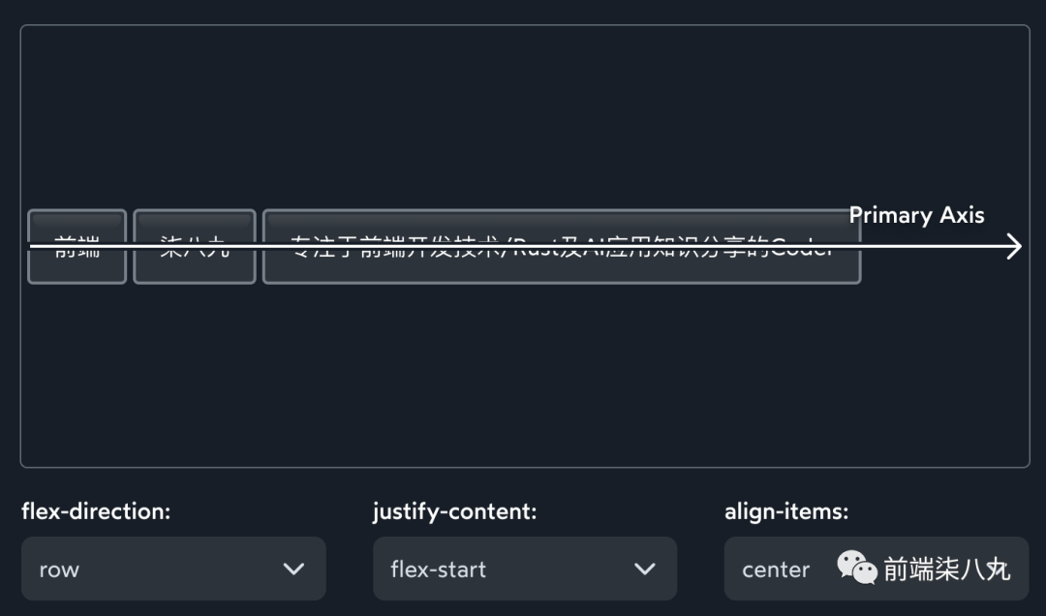This screenshot has width=1046, height=616.
Task: Click the "flex-start" value text
Action: point(438,570)
